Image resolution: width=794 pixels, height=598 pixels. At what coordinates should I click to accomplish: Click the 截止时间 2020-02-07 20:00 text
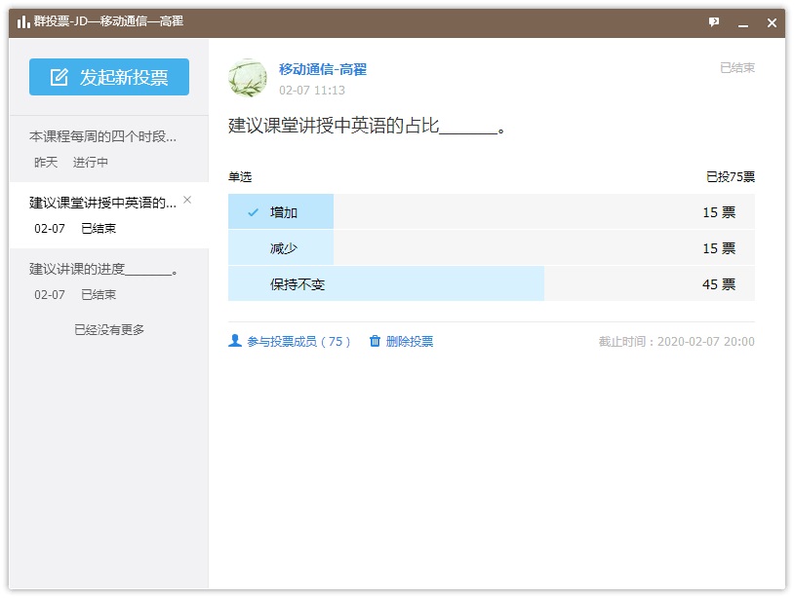pos(677,342)
